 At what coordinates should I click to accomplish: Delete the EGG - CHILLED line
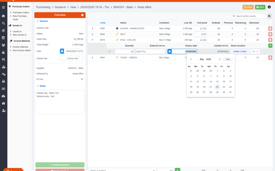coord(270,40)
